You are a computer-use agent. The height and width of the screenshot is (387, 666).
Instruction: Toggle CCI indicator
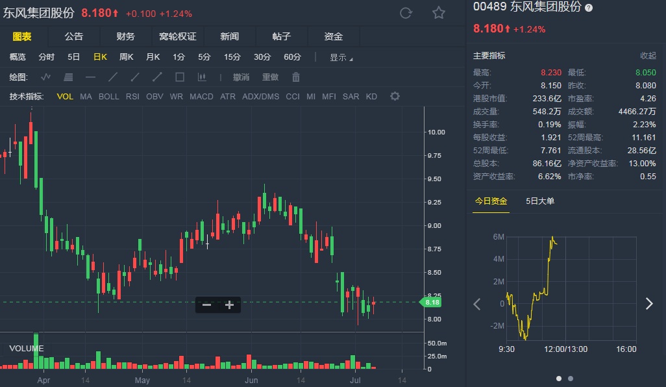click(293, 97)
